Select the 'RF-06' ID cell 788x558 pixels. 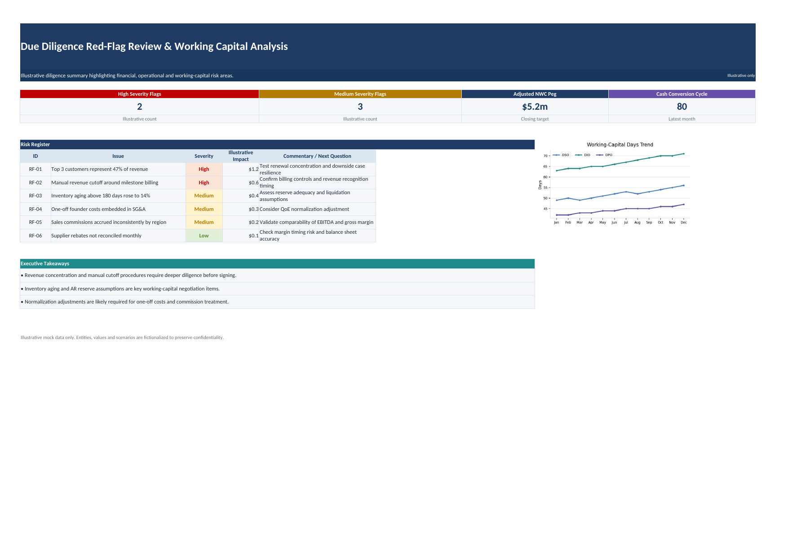coord(35,236)
